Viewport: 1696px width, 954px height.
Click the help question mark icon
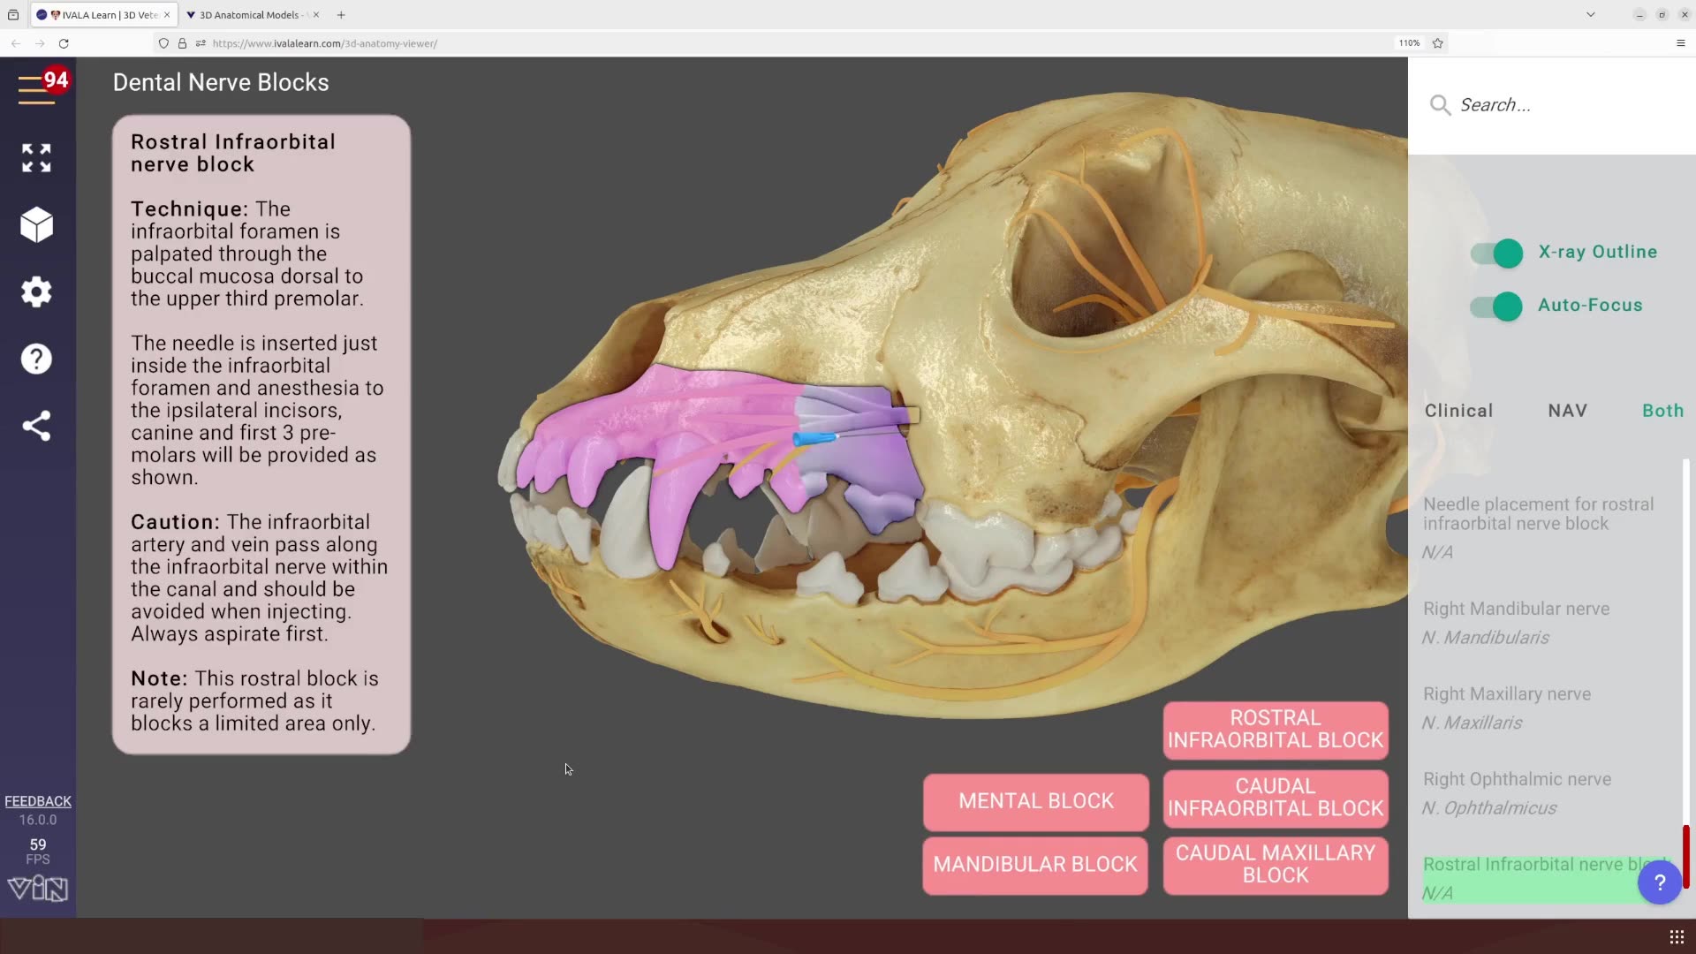36,359
